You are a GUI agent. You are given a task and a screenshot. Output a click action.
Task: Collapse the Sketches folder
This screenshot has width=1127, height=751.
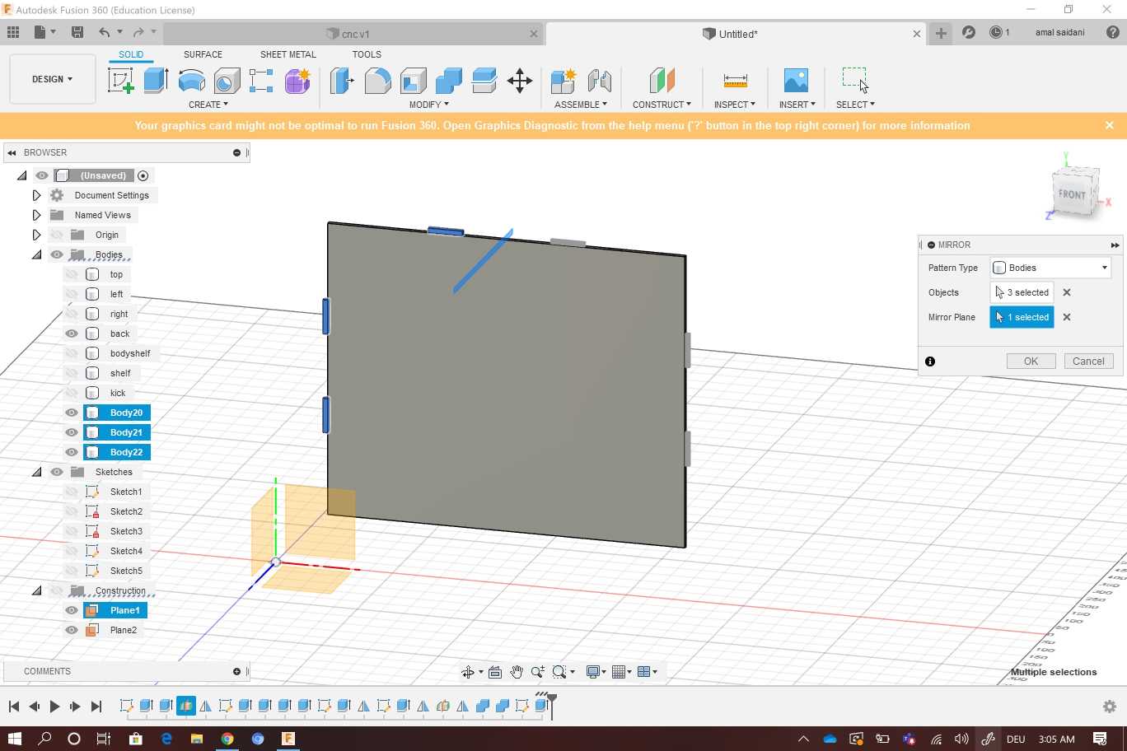click(x=36, y=472)
